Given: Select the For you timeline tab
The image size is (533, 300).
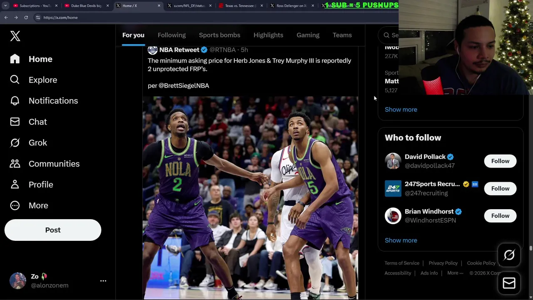Looking at the screenshot, I should (x=133, y=35).
